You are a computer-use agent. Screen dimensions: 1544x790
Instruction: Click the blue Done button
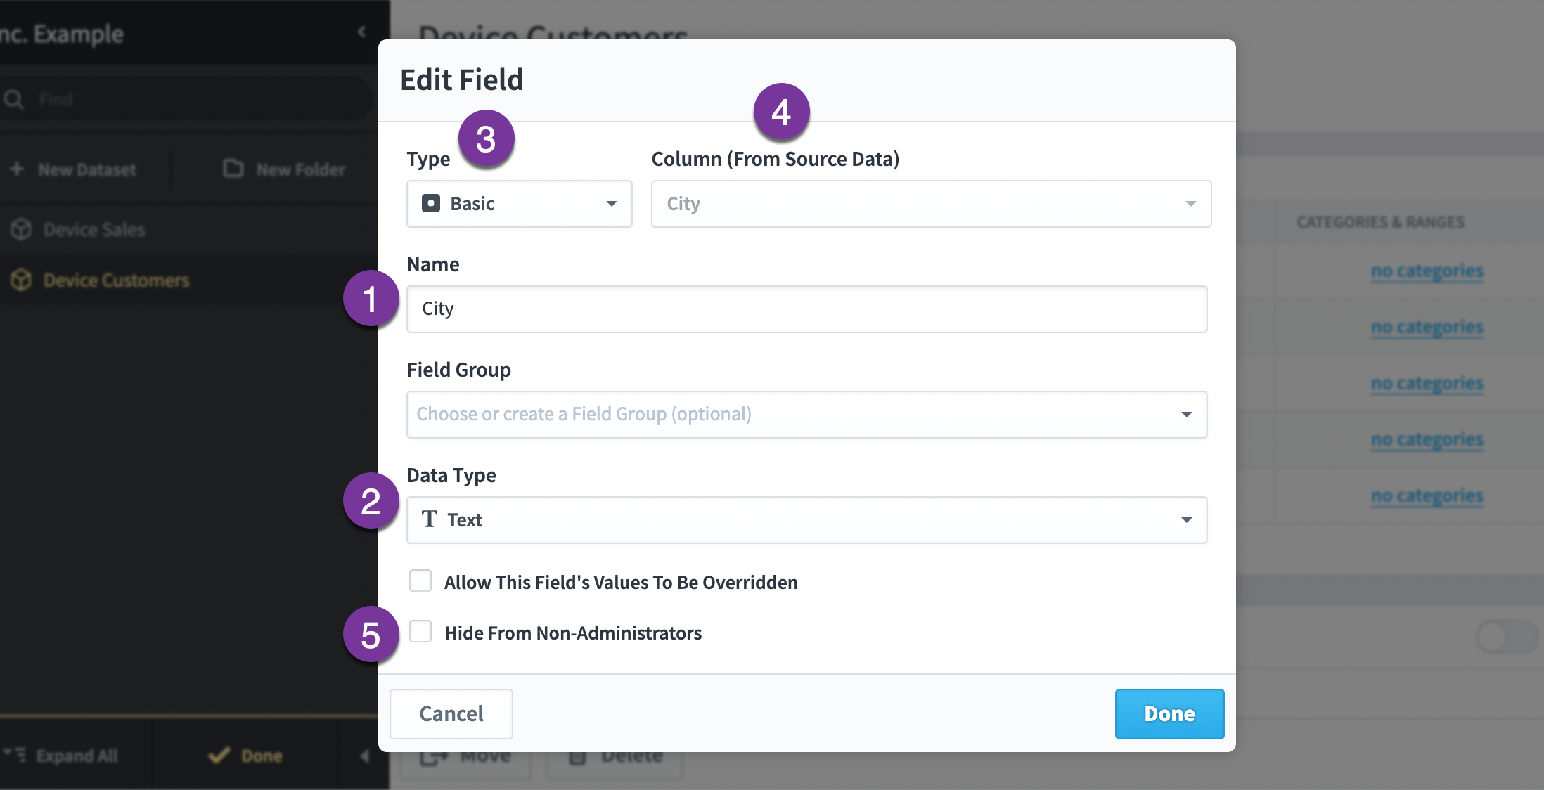(x=1169, y=713)
